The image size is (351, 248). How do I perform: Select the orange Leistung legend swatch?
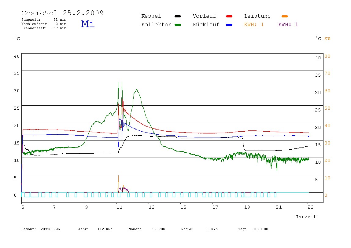point(285,16)
